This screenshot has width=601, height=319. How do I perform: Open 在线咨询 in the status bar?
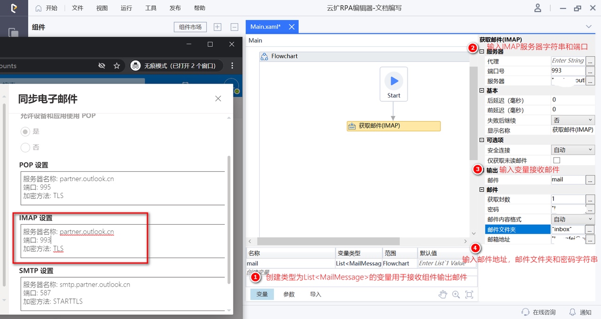[538, 312]
